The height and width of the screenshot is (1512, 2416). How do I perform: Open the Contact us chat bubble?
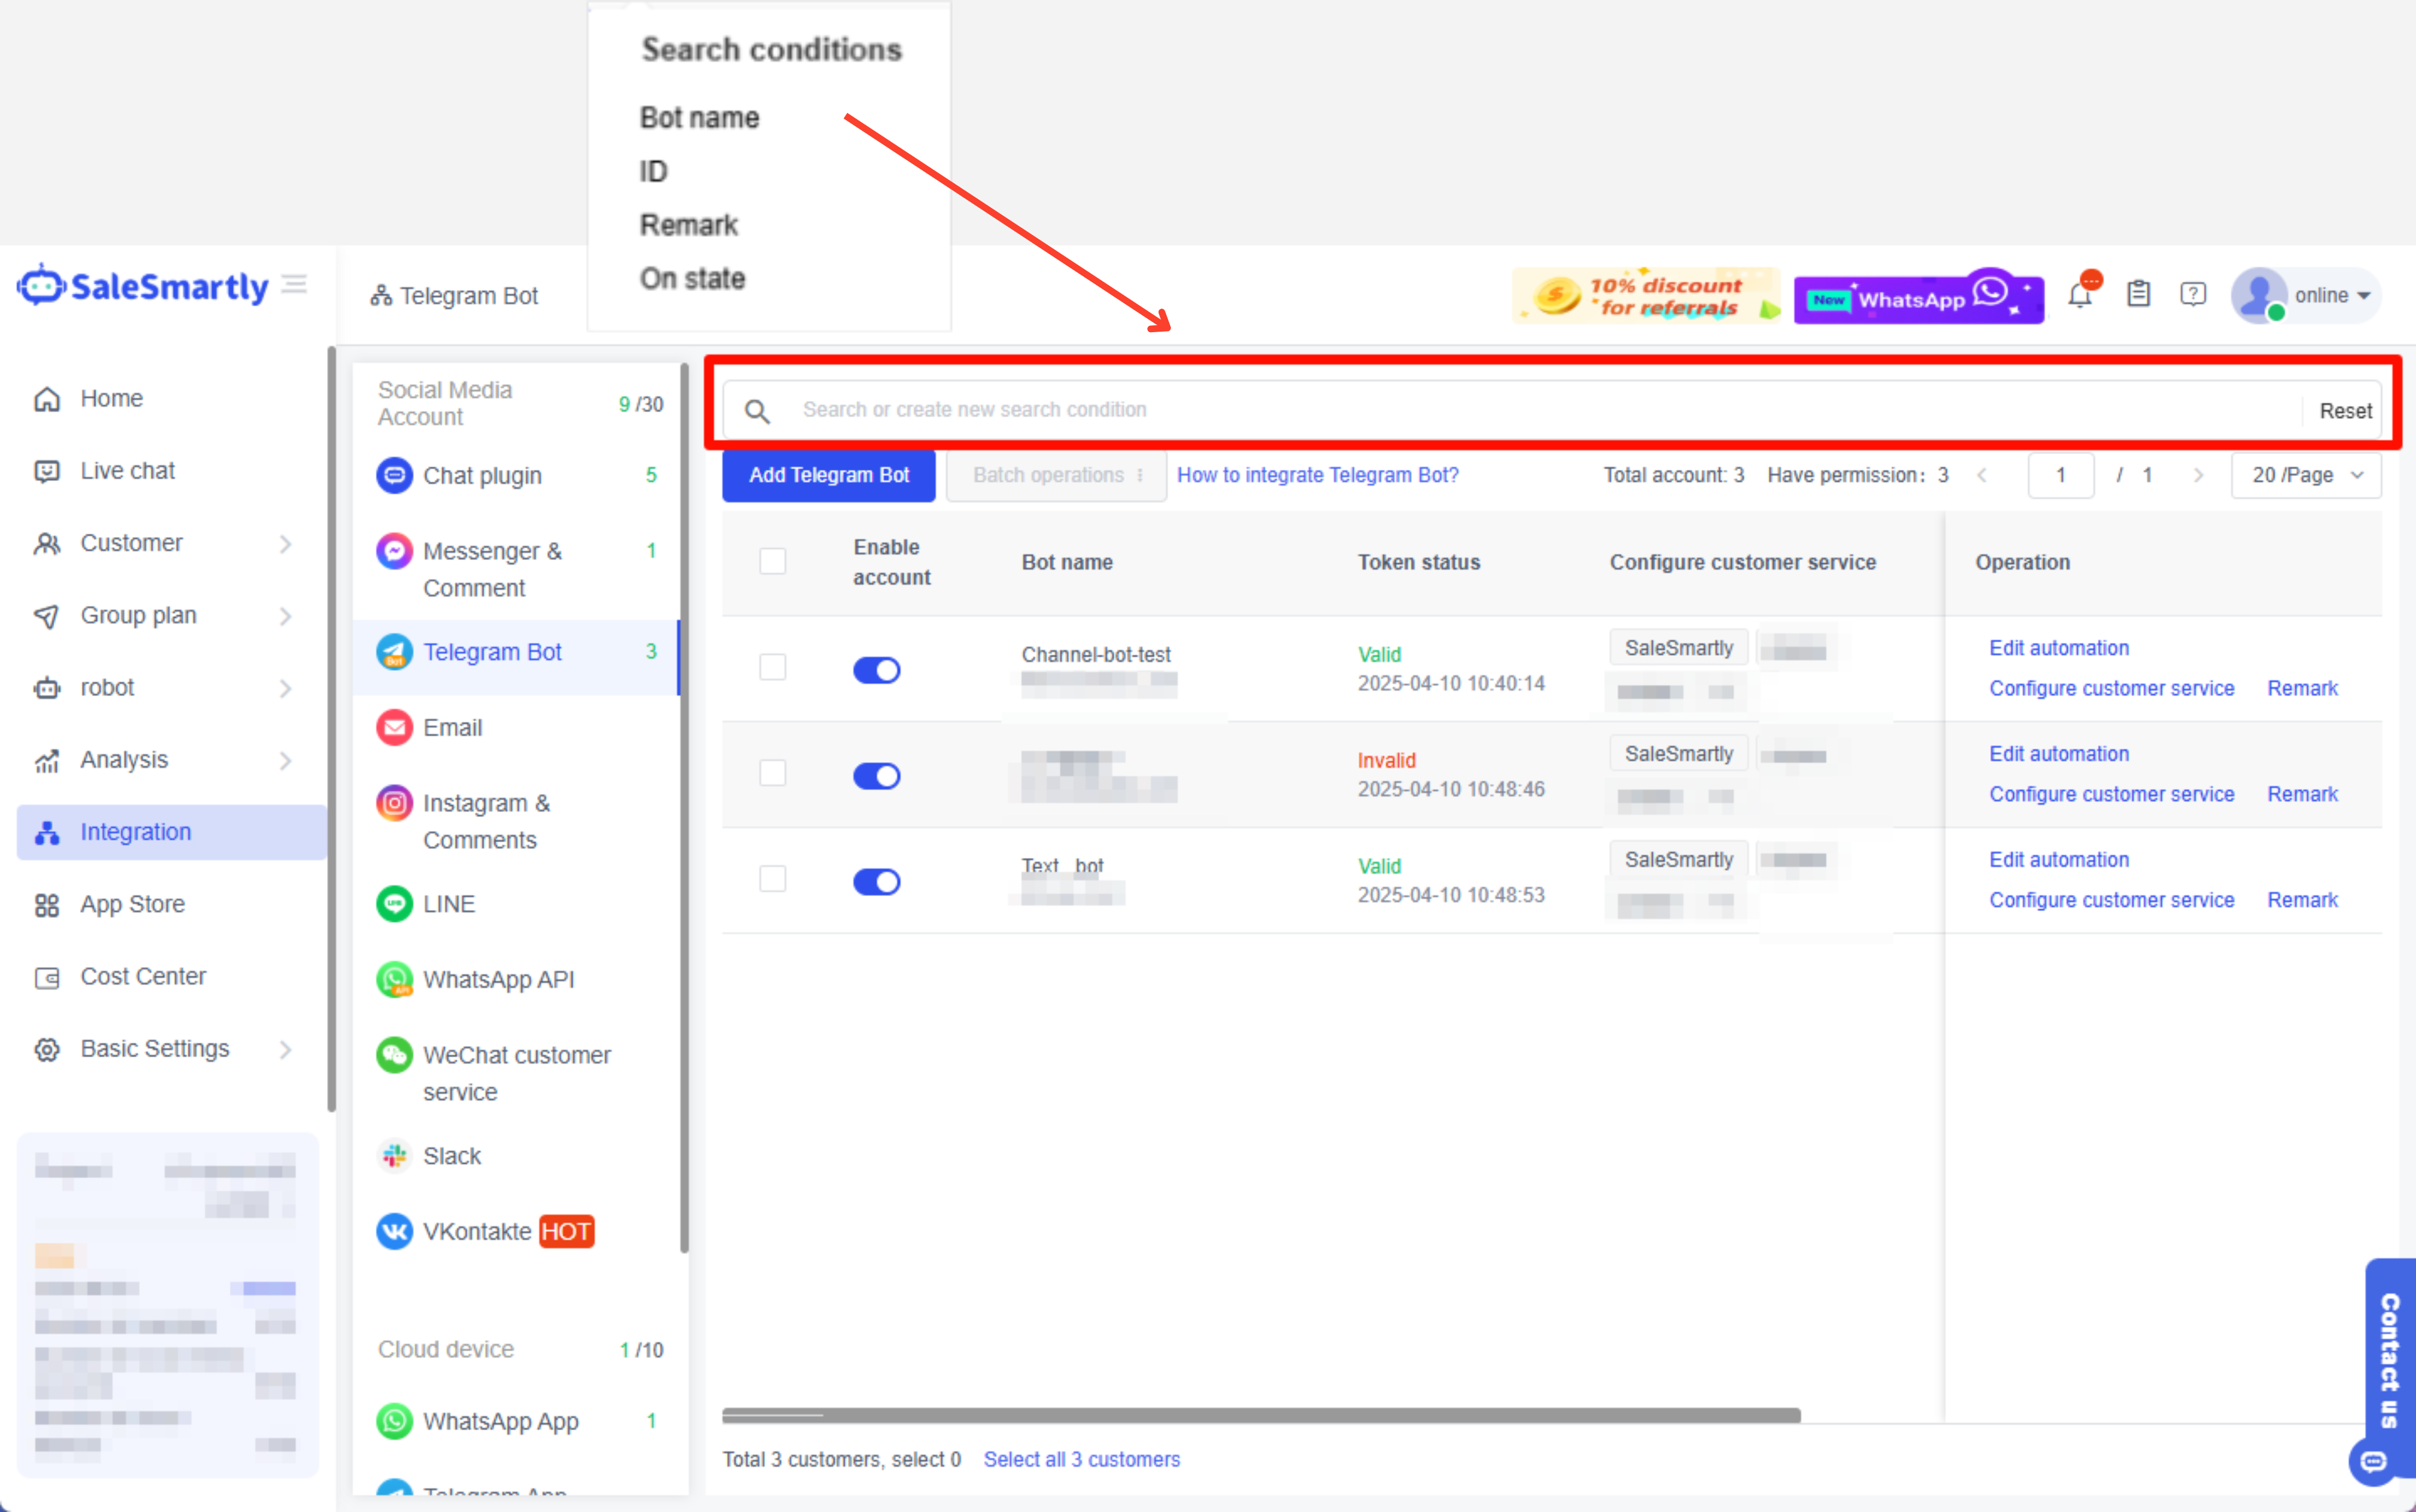tap(2374, 1461)
